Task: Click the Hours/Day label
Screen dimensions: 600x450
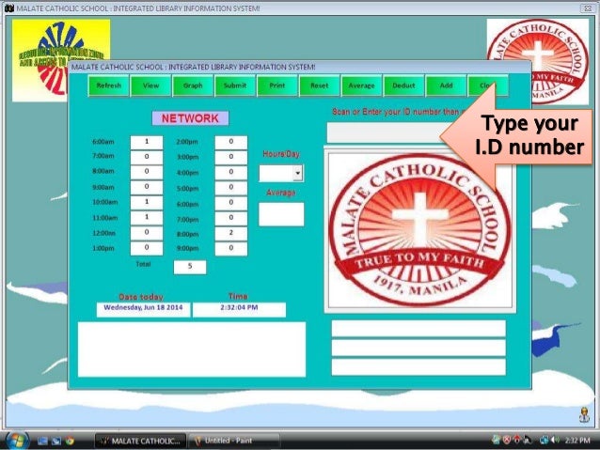Action: pyautogui.click(x=281, y=154)
